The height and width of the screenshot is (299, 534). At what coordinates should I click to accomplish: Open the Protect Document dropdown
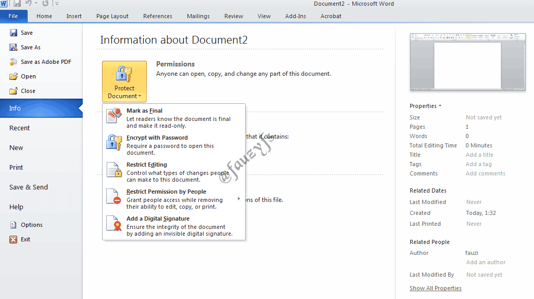click(x=124, y=81)
